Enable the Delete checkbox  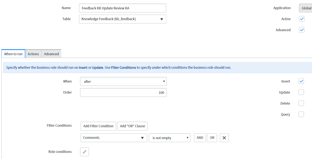tap(301, 103)
